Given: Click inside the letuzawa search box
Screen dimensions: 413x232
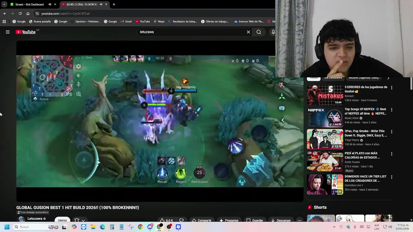Looking at the screenshot, I should click(x=192, y=32).
